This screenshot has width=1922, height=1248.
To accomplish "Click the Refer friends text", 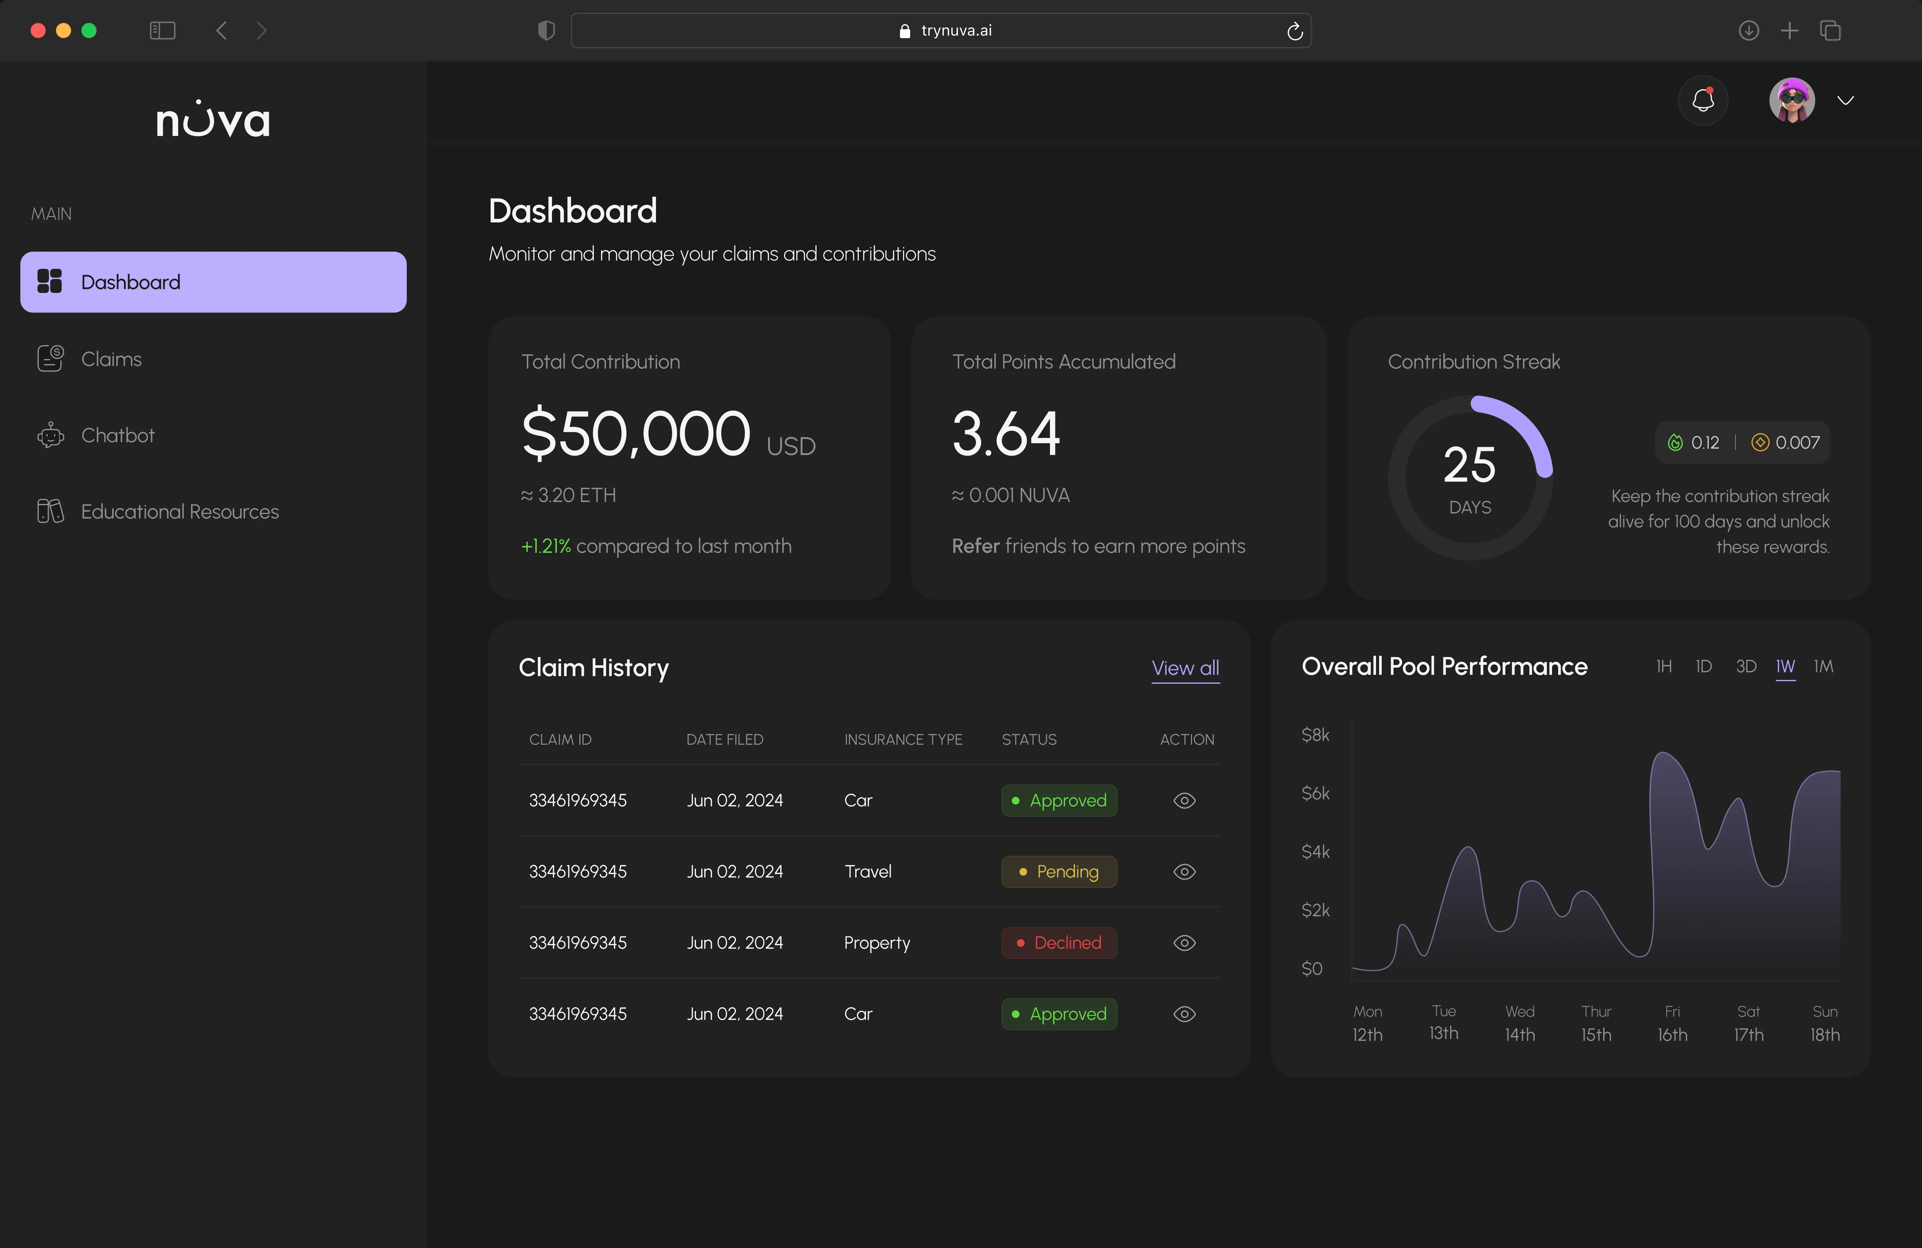I will (x=974, y=546).
